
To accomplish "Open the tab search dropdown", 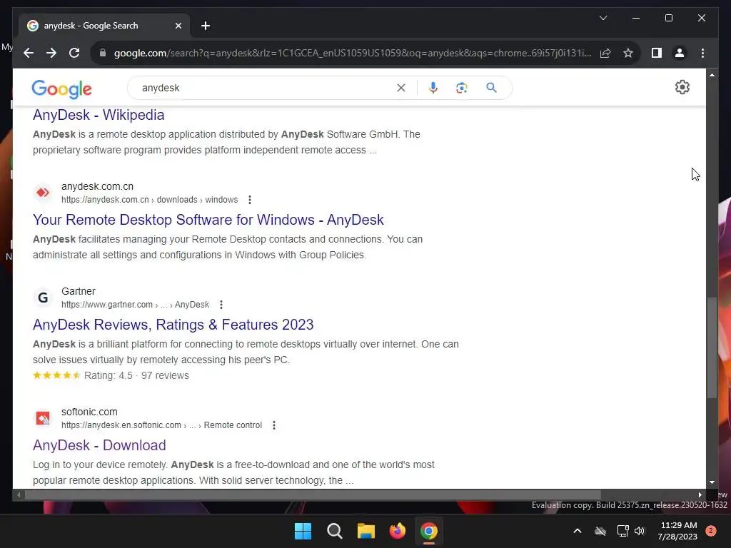I will [603, 18].
